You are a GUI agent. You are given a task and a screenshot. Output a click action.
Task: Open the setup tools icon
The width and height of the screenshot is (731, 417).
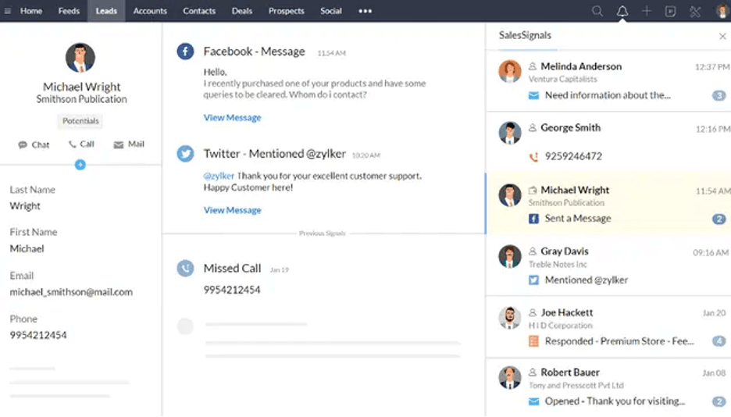tap(695, 11)
